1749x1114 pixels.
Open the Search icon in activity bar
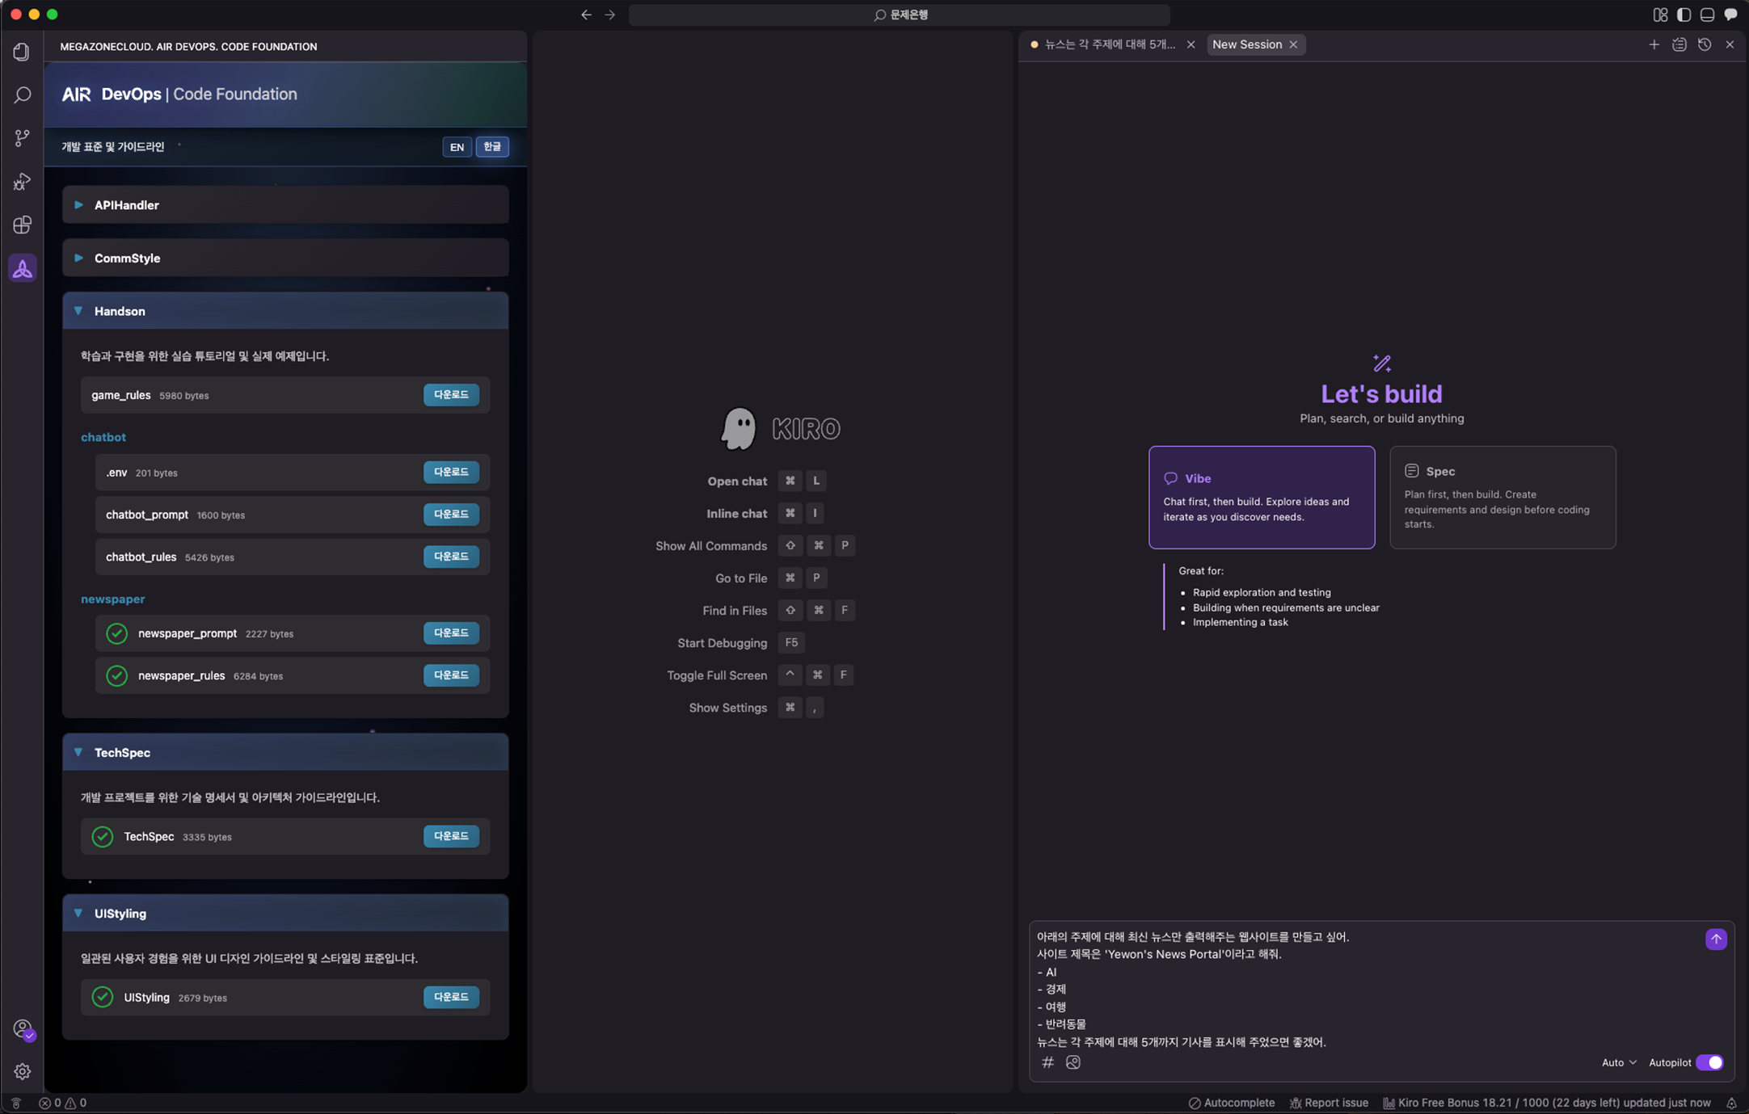pyautogui.click(x=22, y=95)
